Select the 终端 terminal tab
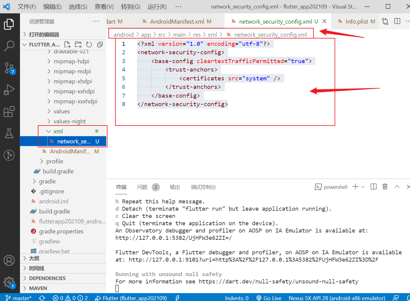410x301 pixels. click(121, 187)
